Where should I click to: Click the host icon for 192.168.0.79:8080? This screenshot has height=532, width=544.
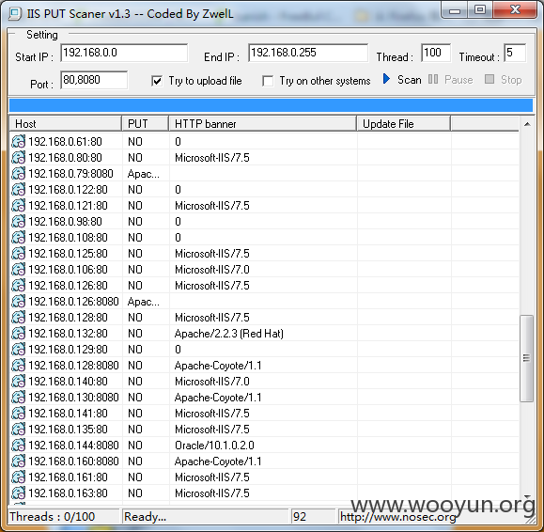click(19, 174)
